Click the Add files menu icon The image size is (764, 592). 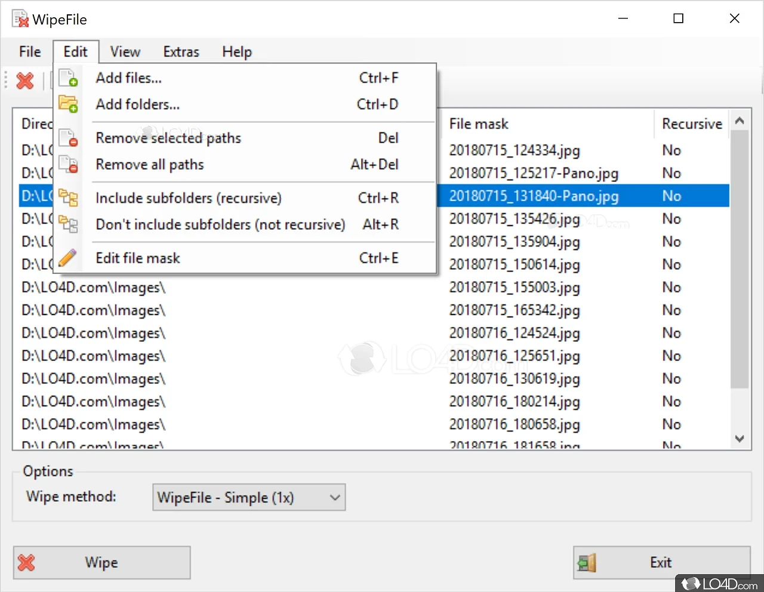(x=68, y=78)
